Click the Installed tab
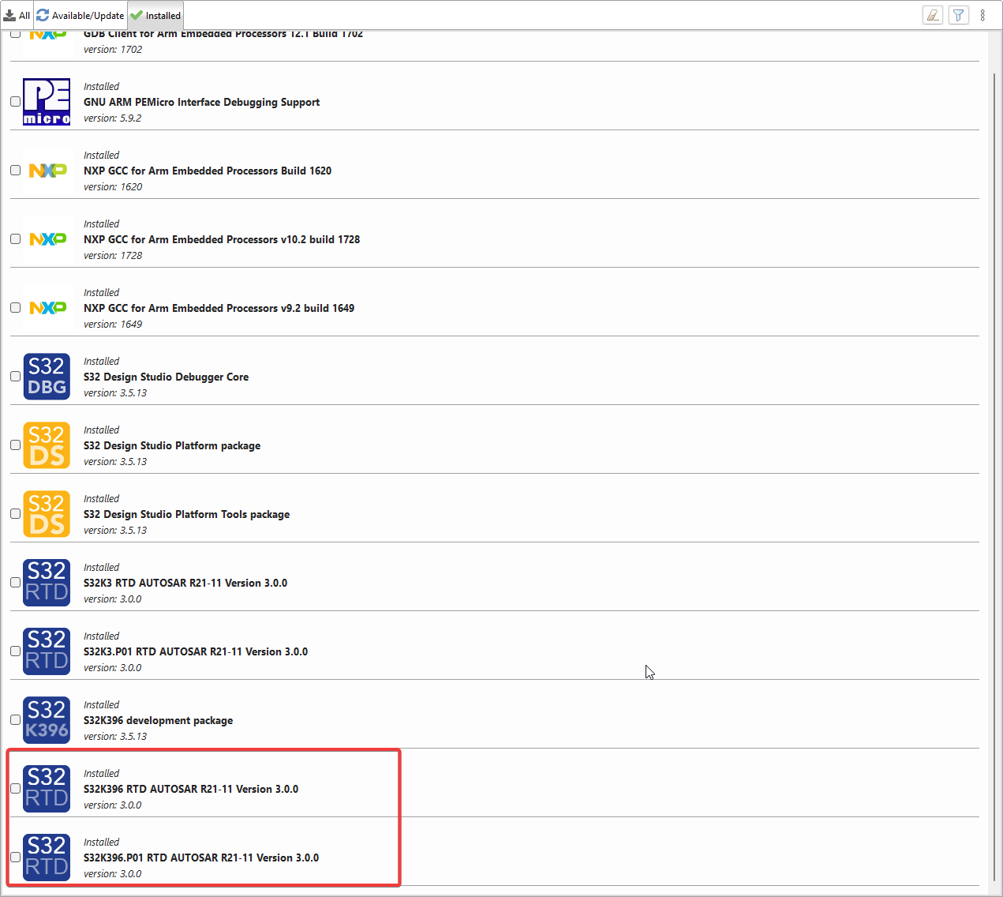The height and width of the screenshot is (897, 1003). pos(155,15)
